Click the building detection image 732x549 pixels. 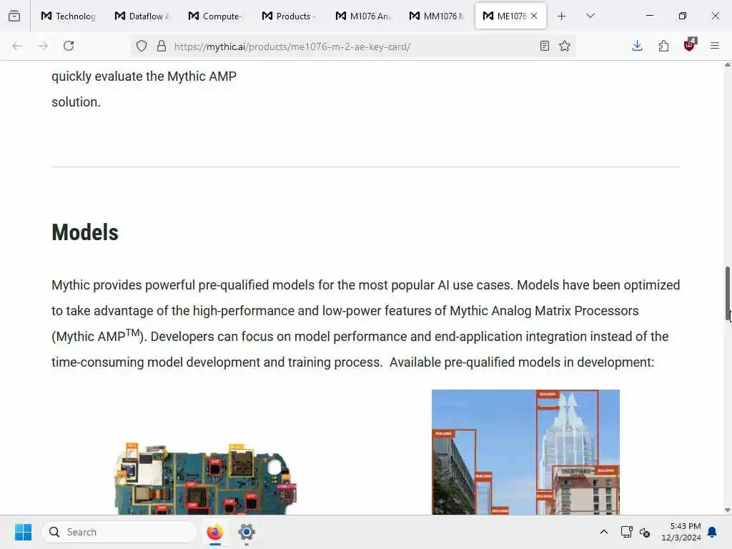click(x=525, y=452)
